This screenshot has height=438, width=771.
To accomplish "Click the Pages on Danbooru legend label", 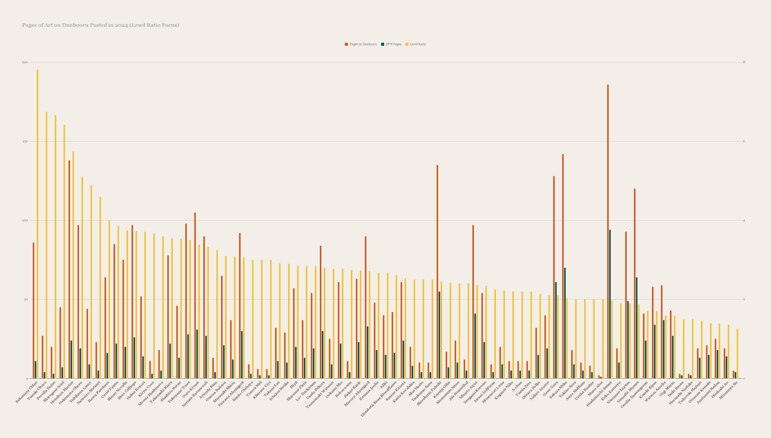I will point(363,44).
